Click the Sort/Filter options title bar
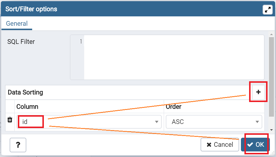 [x=117, y=9]
